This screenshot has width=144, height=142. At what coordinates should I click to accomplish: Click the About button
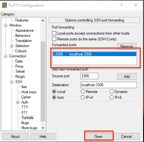coord(15,137)
